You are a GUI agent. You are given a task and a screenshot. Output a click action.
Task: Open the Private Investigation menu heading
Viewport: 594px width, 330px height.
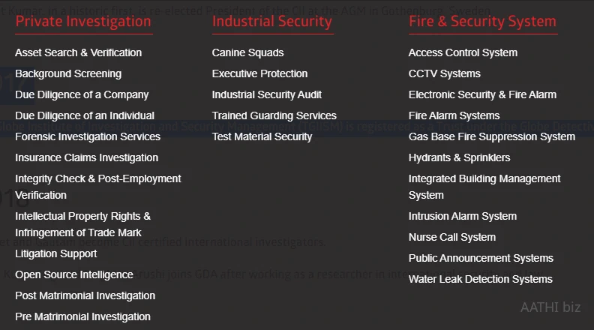tap(82, 21)
